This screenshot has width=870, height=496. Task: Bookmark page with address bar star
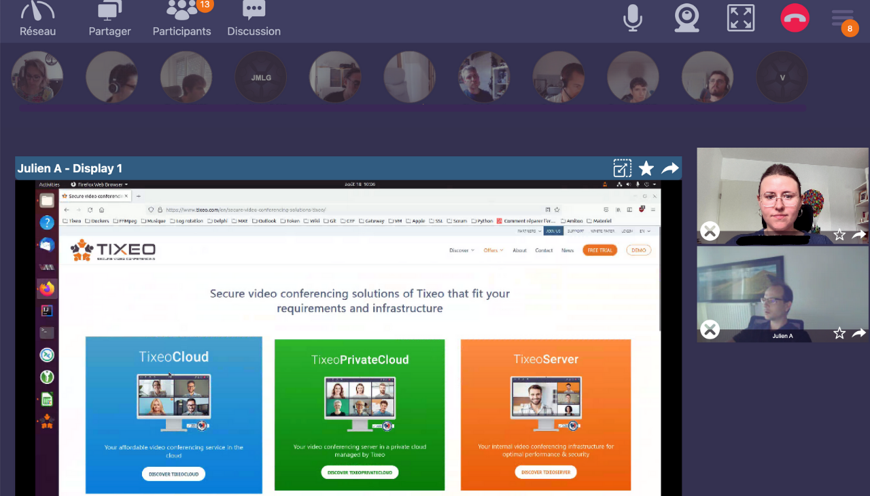click(557, 210)
